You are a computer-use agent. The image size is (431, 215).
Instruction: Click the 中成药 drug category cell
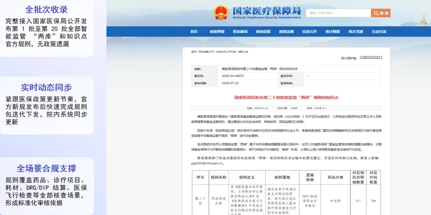click(x=335, y=201)
